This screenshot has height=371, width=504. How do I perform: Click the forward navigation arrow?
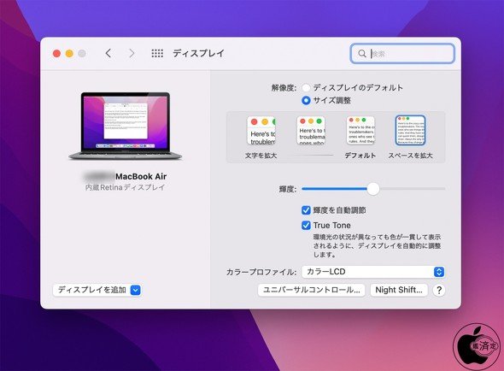click(x=132, y=53)
